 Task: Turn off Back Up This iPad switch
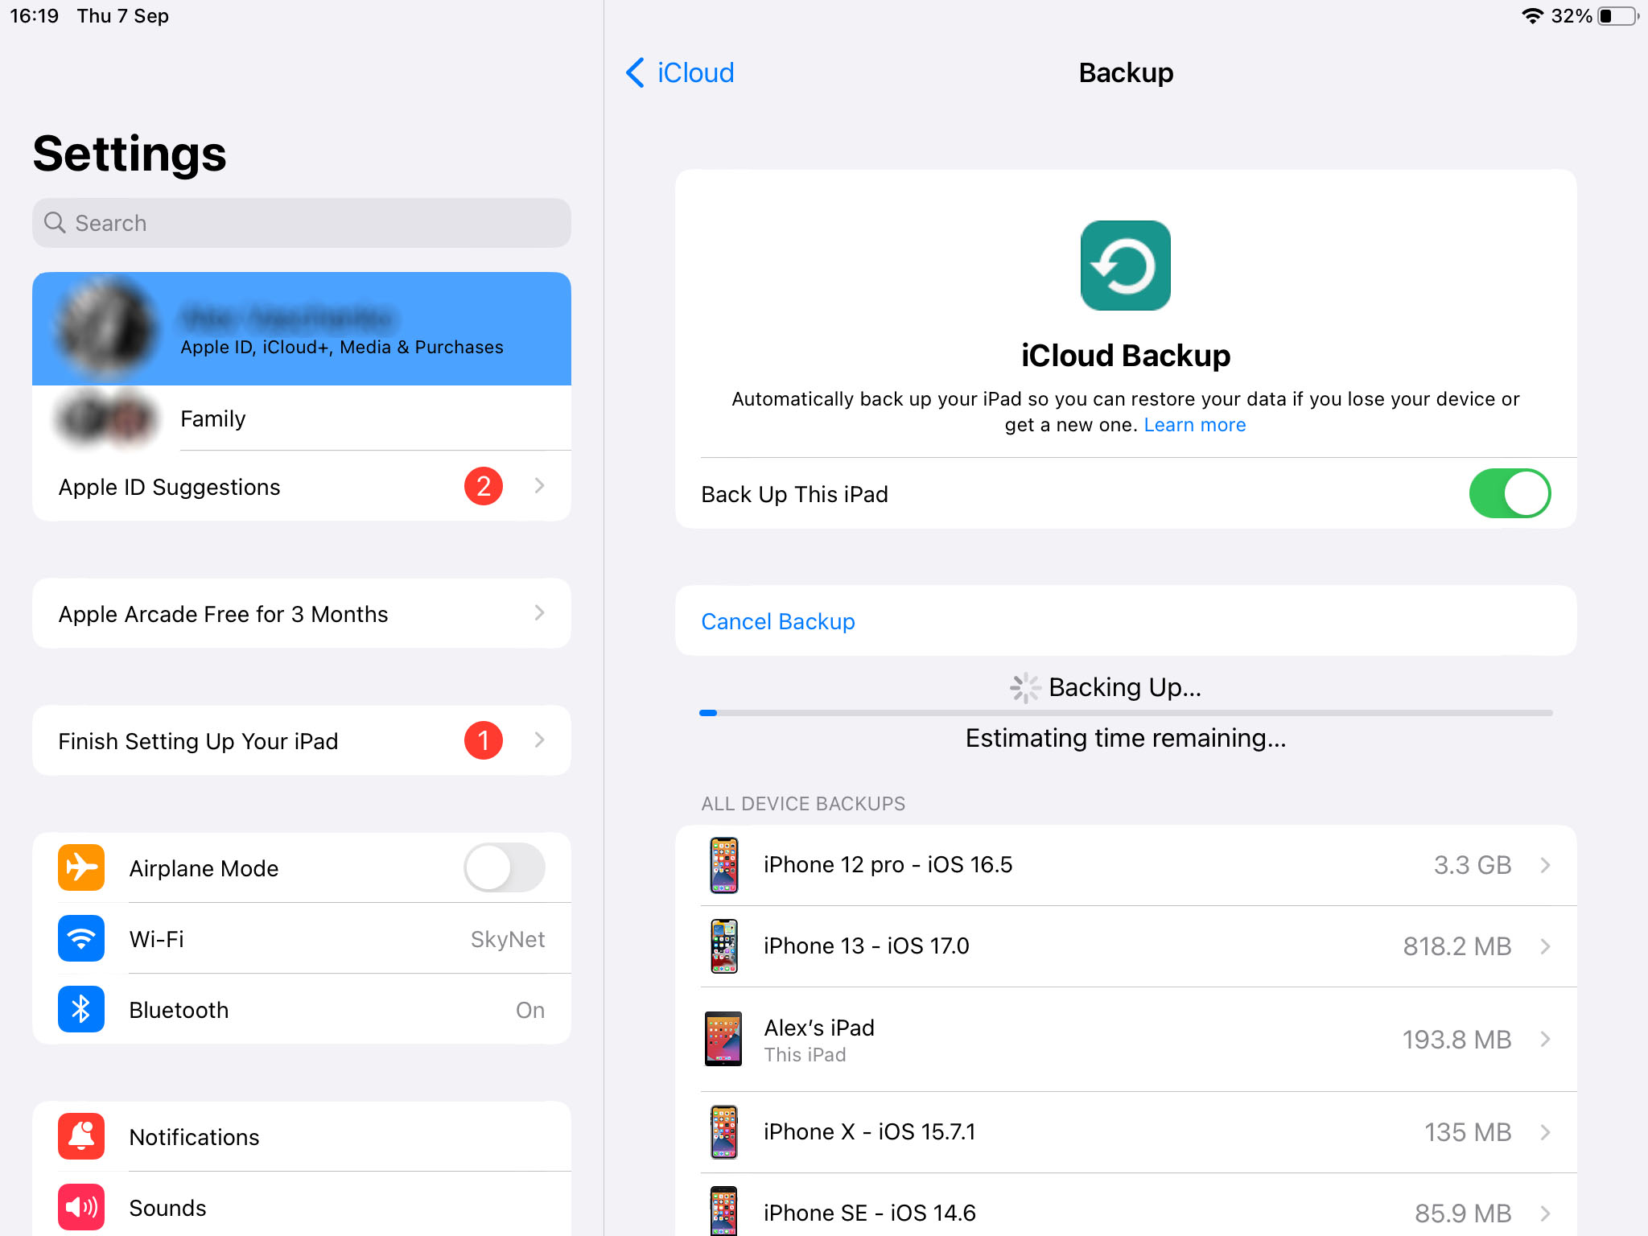click(1510, 493)
